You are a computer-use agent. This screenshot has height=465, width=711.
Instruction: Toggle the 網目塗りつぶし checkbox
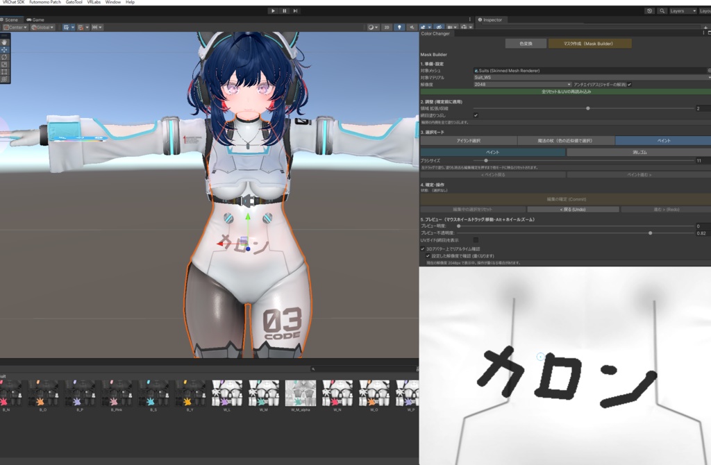pos(476,115)
